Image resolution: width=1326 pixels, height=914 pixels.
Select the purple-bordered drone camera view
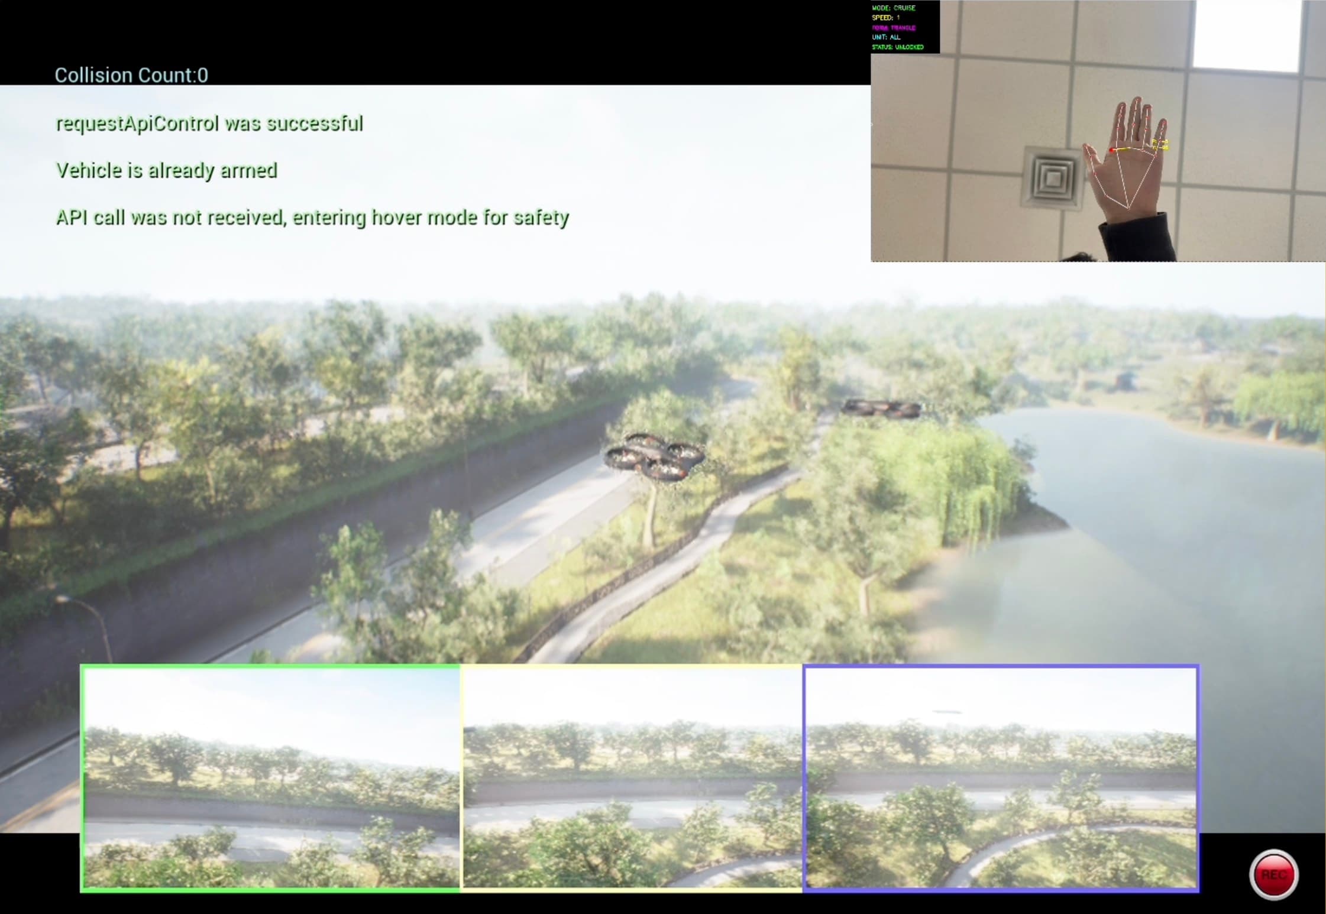[x=1001, y=778]
